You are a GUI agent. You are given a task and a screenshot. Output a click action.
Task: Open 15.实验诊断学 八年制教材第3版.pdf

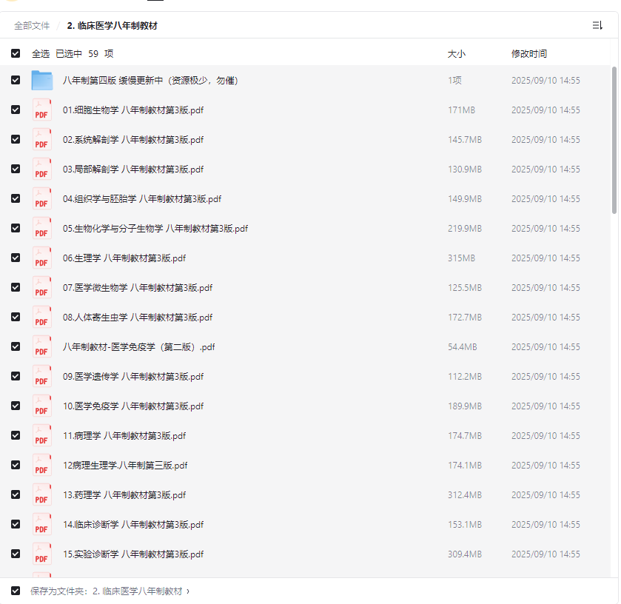tap(133, 554)
